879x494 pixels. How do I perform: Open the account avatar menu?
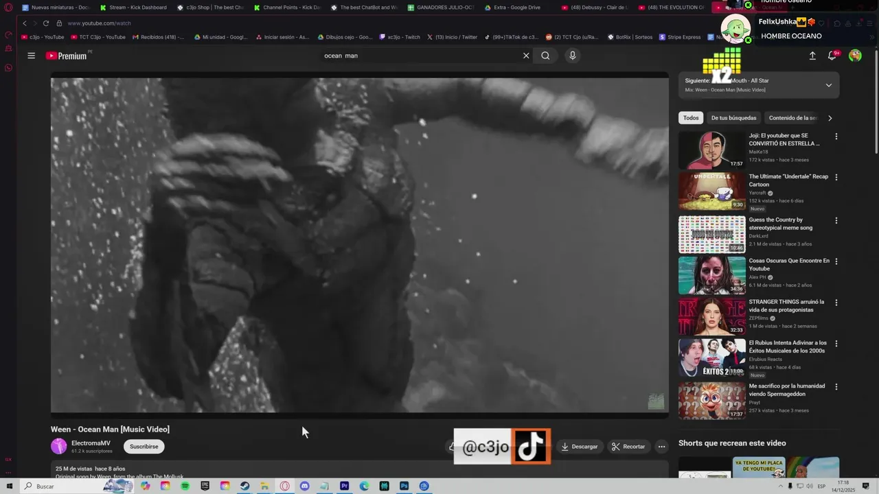(855, 56)
